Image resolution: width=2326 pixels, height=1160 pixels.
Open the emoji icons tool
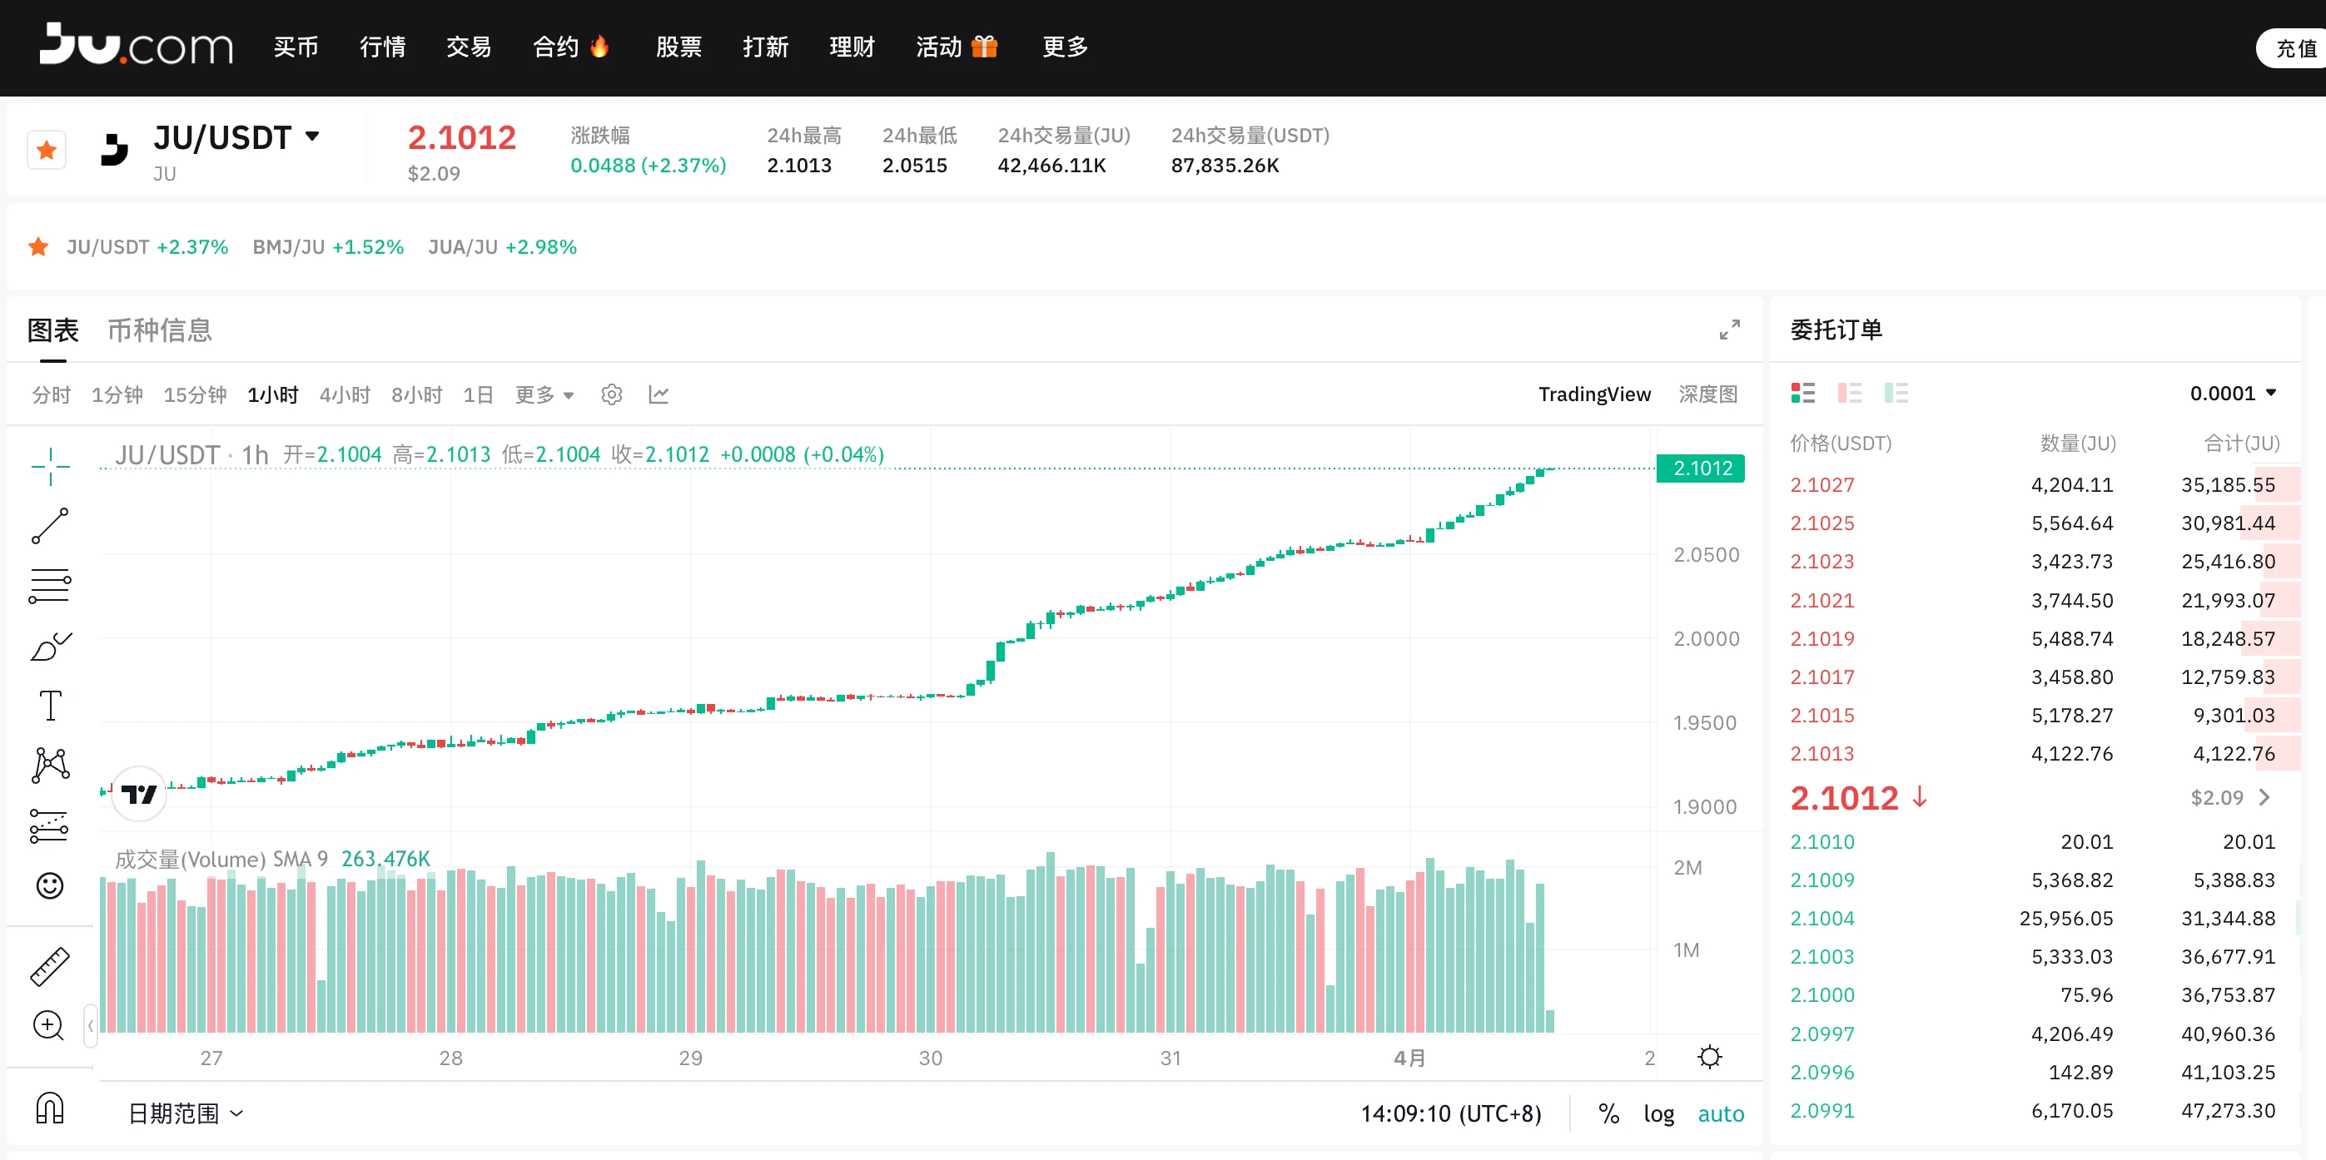point(50,885)
